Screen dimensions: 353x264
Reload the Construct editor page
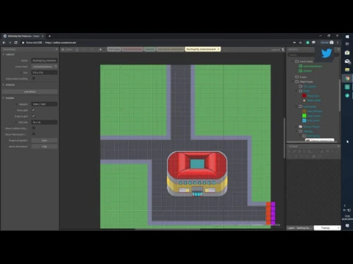coord(15,43)
